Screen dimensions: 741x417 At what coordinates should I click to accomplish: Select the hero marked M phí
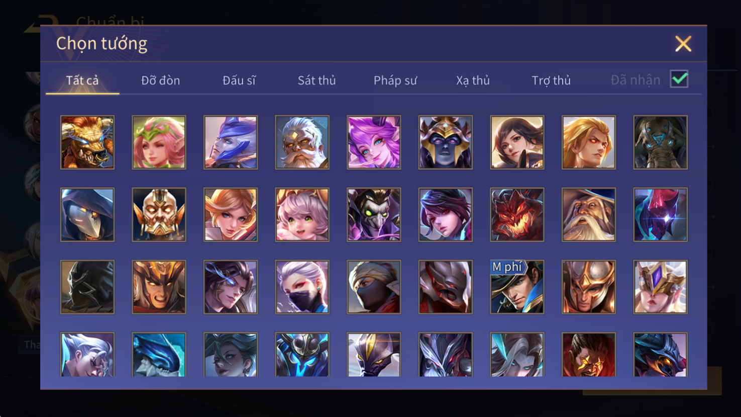[x=517, y=287]
